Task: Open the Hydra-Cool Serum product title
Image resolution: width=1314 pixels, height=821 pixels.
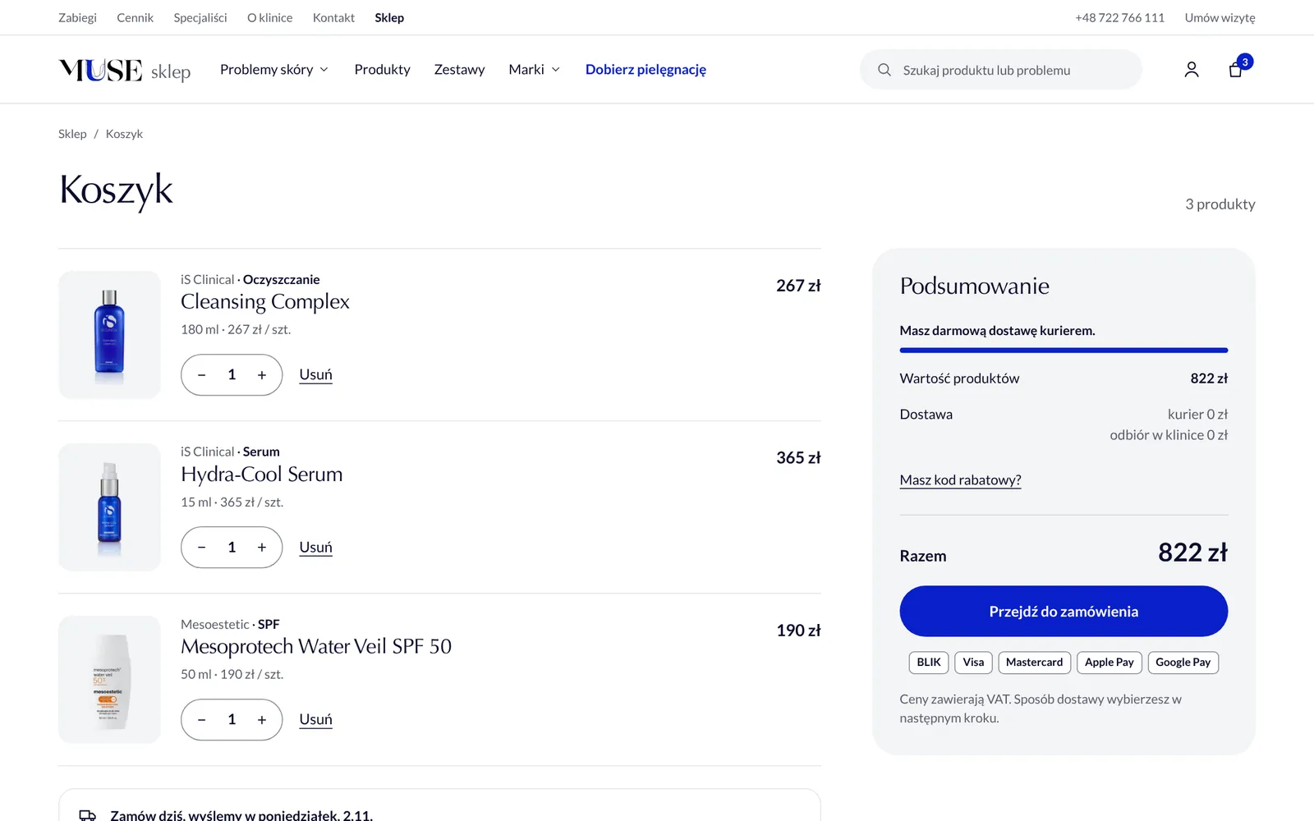Action: point(262,475)
